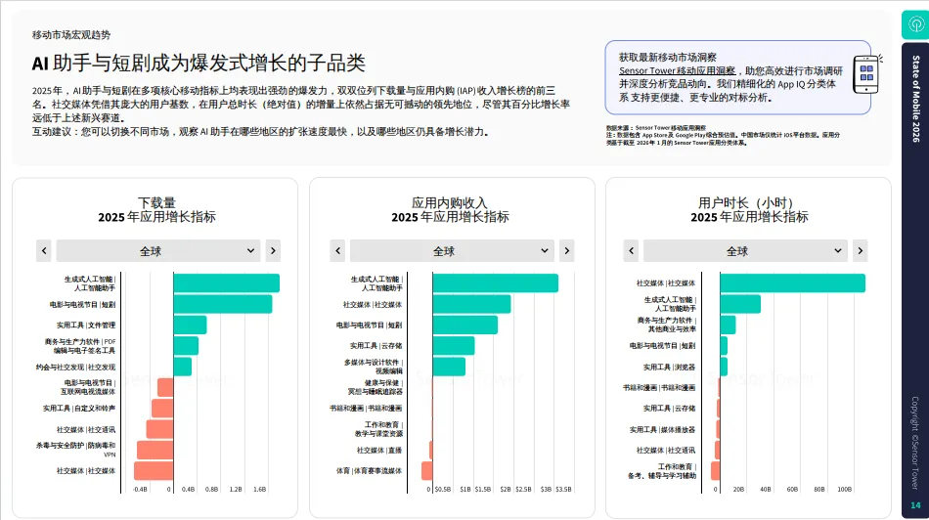This screenshot has height=520, width=929.
Task: Click the 体育赛事流媒体 bar in 应用内购收入 chart
Action: point(427,471)
